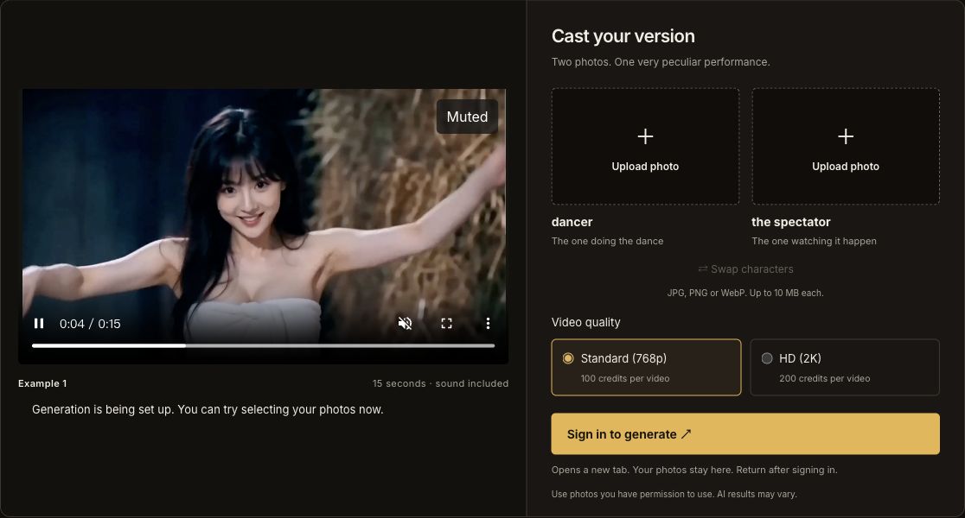Click 'Cast your version' heading
The height and width of the screenshot is (518, 965).
point(623,36)
